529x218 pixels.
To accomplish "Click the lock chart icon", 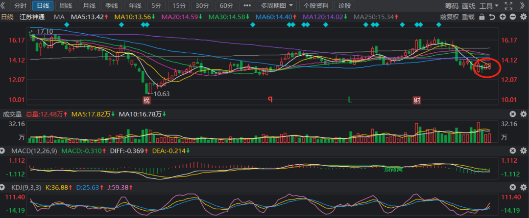I will (481, 17).
